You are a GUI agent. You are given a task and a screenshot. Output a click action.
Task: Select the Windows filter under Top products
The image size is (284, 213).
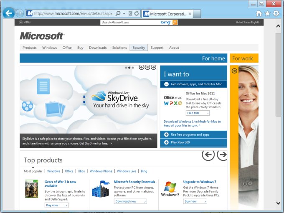pos(53,171)
